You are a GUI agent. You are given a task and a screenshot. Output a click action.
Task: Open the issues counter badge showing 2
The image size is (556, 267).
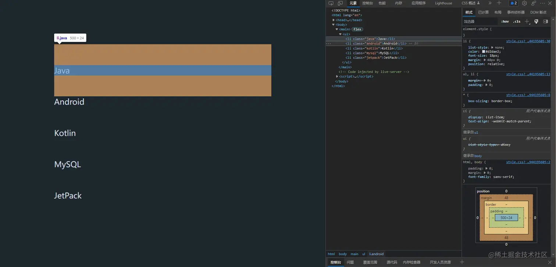514,3
